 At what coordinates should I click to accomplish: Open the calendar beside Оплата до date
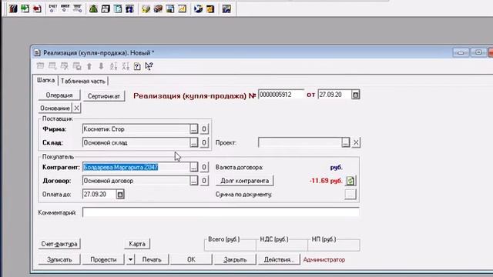click(x=120, y=195)
